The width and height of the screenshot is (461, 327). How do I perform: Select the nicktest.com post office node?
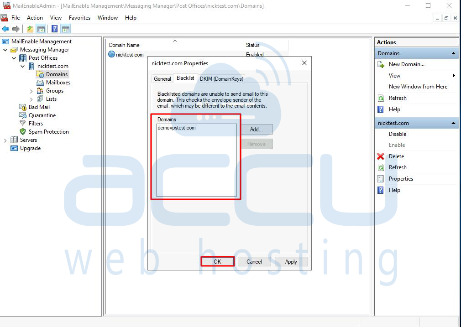[x=52, y=66]
